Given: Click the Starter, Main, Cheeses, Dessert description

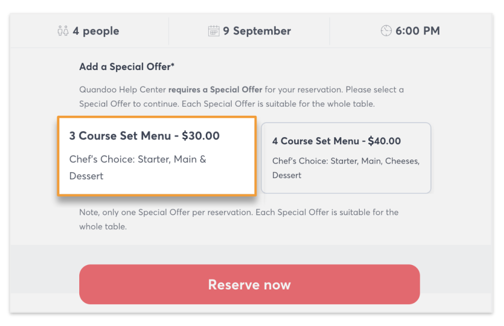Looking at the screenshot, I should point(345,168).
